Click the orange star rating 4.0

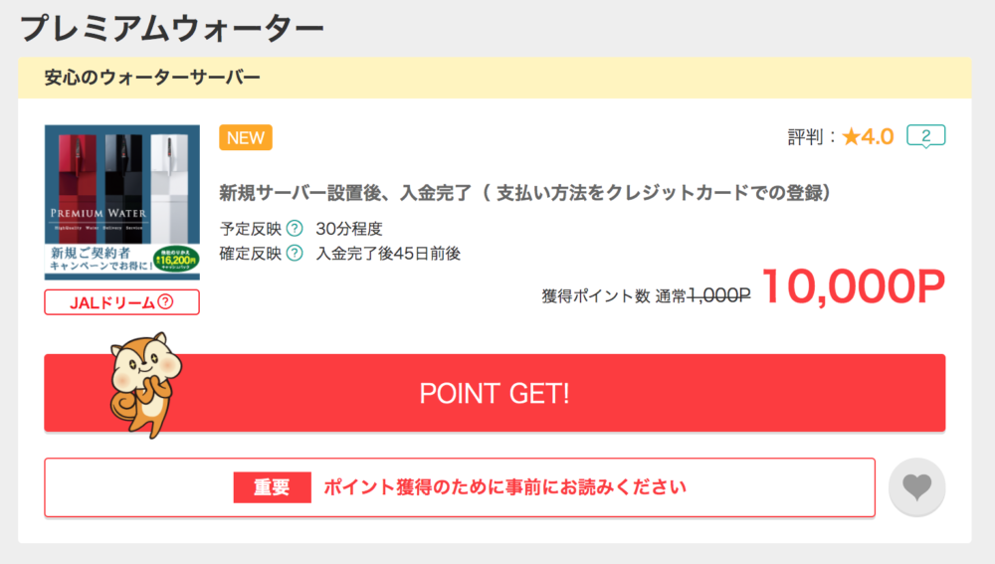click(868, 136)
